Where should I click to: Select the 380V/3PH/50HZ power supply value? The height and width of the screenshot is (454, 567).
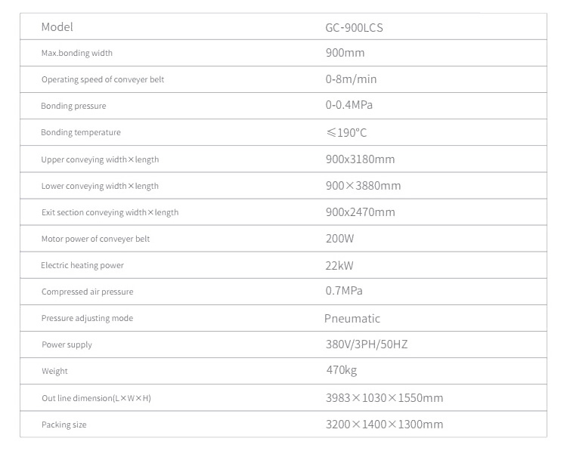pos(367,344)
